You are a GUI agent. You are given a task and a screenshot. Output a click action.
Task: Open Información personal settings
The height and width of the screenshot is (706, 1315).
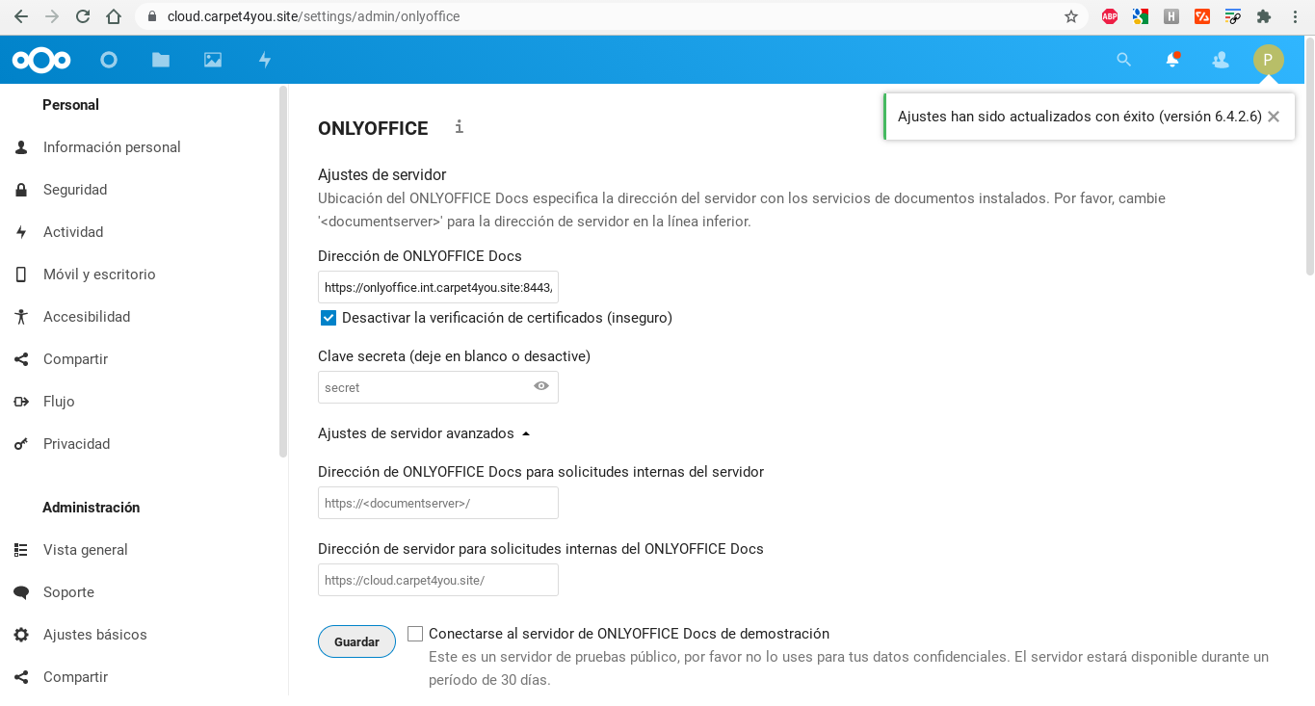pyautogui.click(x=112, y=147)
